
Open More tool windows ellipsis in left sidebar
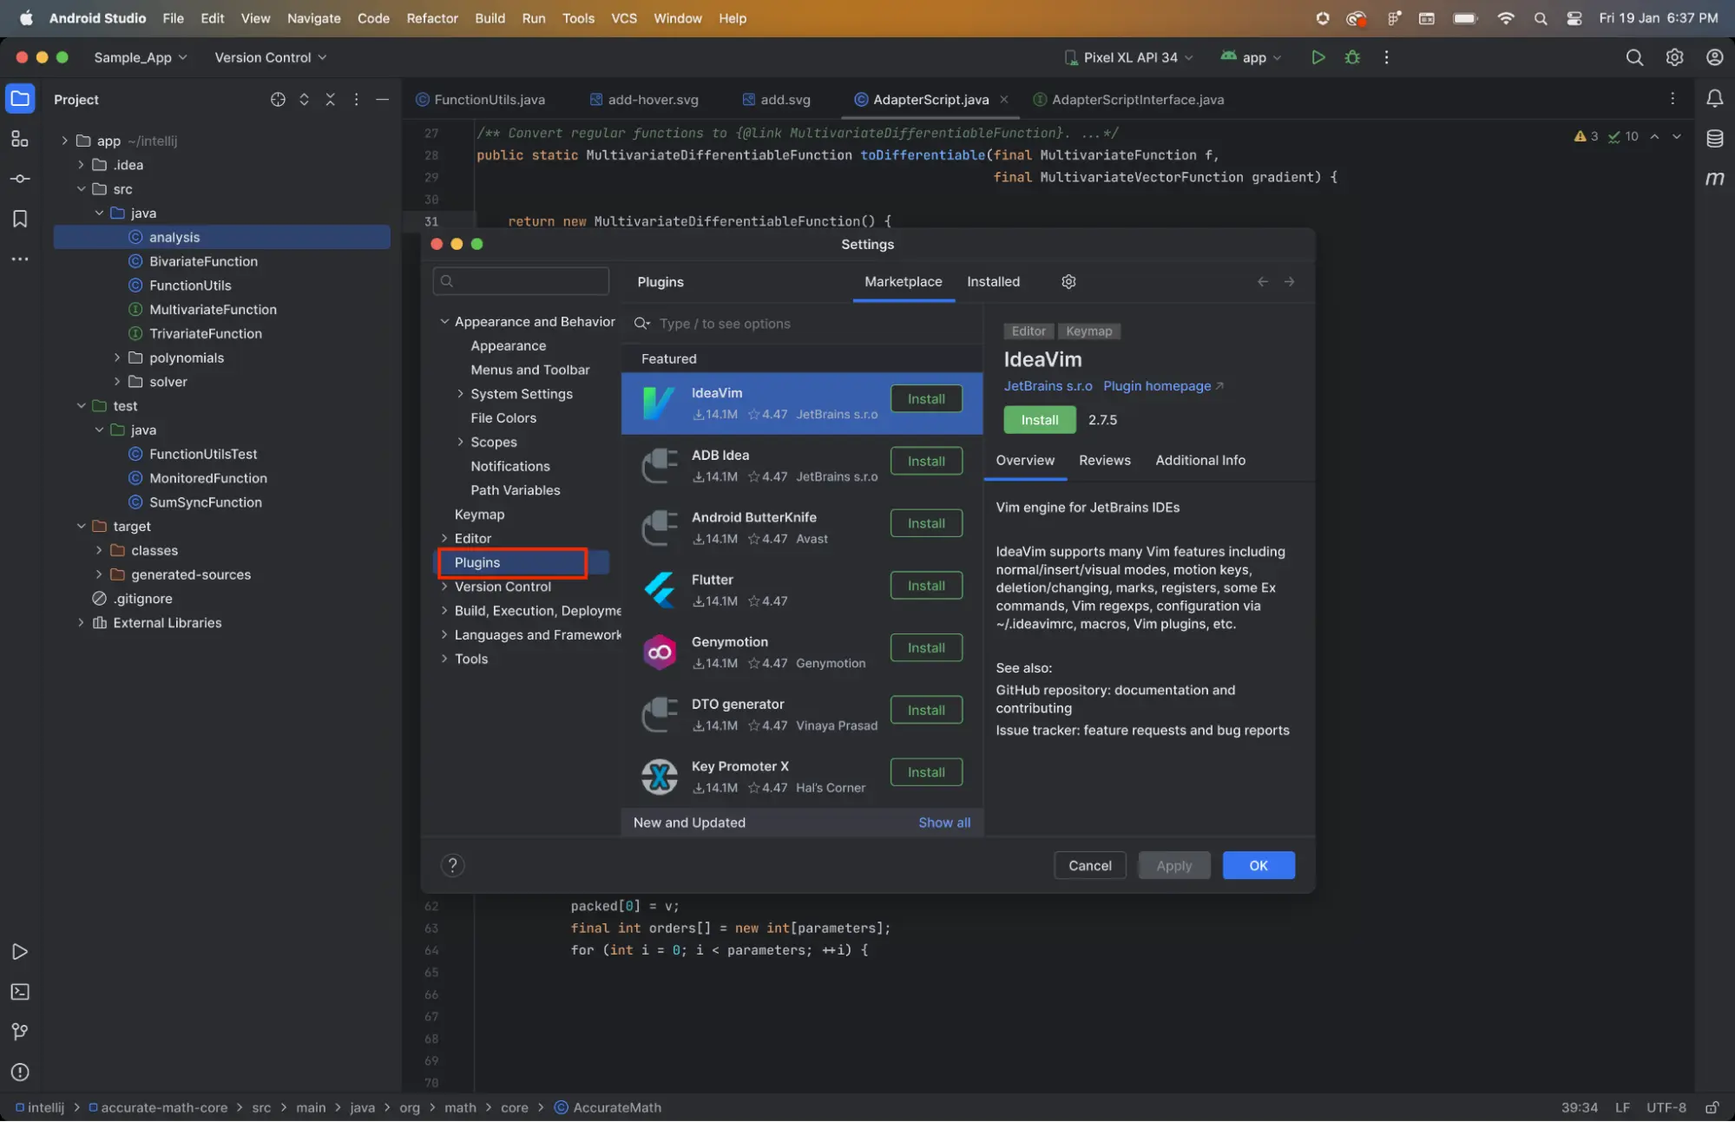[20, 259]
